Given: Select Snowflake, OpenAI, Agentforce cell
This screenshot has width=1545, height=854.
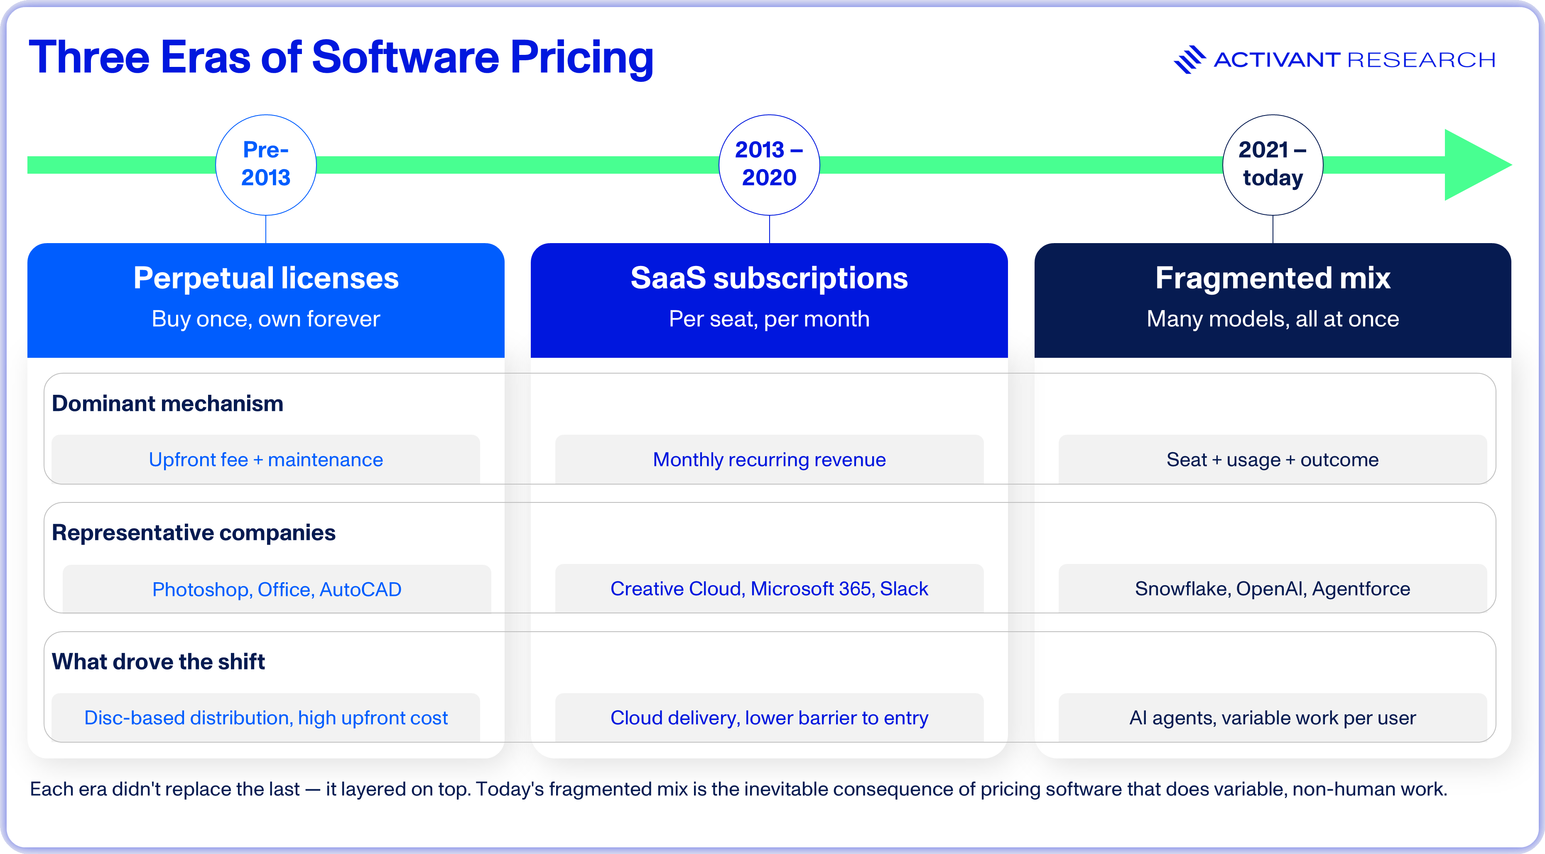Looking at the screenshot, I should (x=1273, y=588).
